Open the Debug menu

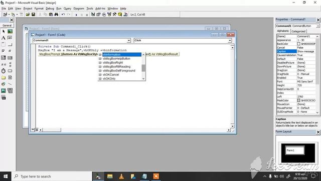coord(50,9)
